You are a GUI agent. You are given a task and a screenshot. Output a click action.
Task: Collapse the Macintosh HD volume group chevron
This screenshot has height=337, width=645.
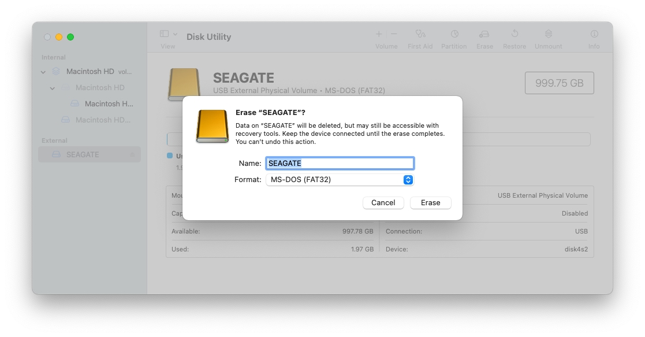[x=43, y=72]
